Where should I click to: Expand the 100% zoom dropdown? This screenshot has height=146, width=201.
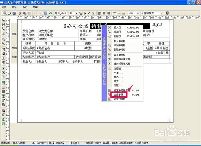(x=138, y=13)
